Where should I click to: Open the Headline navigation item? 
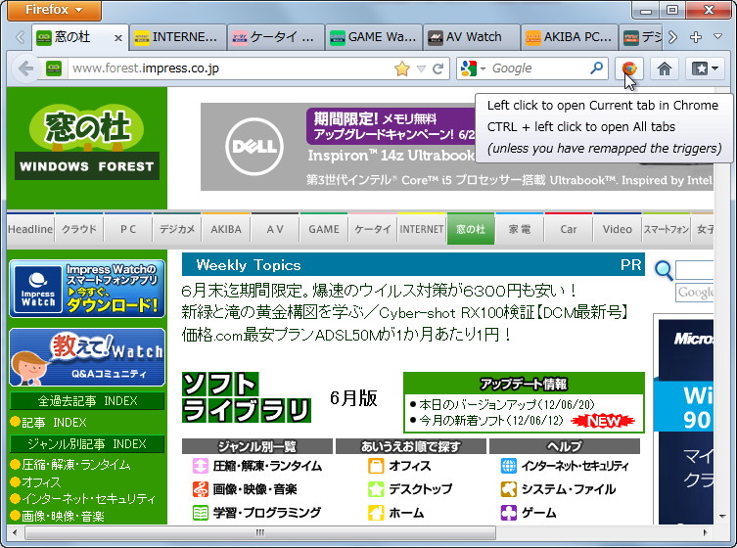[30, 229]
